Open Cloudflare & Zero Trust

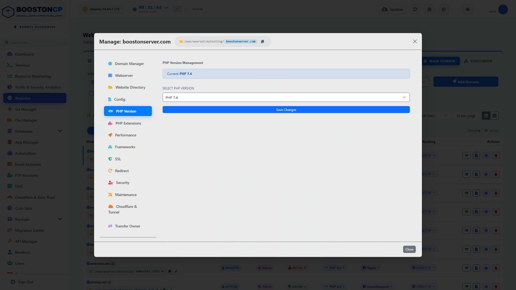click(x=35, y=197)
